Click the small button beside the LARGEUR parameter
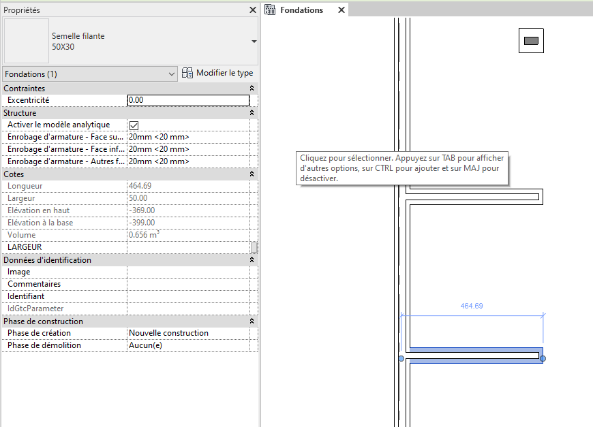This screenshot has height=427, width=593. 254,247
